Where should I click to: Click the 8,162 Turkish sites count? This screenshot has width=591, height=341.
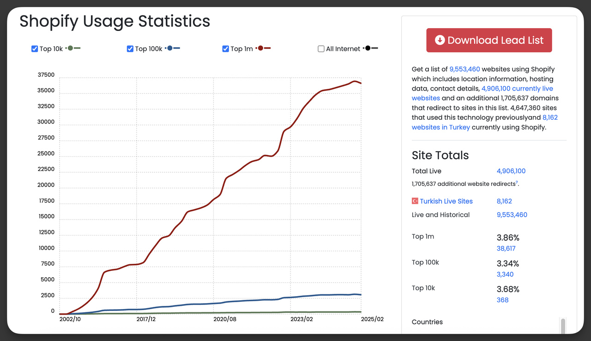[504, 201]
